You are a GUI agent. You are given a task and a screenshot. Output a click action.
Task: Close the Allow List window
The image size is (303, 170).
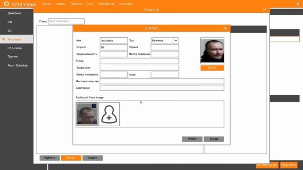(265, 9)
